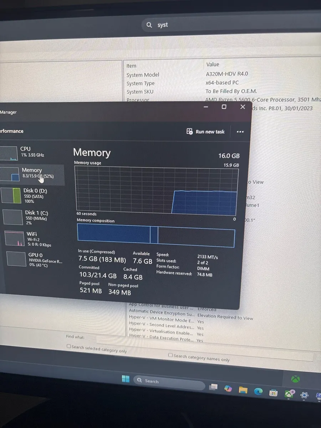Click the magnifier icon in top search box
This screenshot has width=321, height=428.
coord(149,25)
